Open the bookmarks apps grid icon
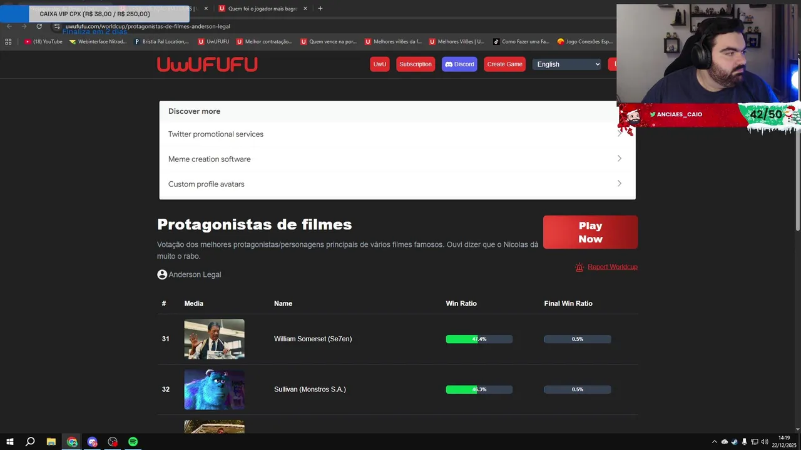Image resolution: width=801 pixels, height=450 pixels. [x=8, y=42]
